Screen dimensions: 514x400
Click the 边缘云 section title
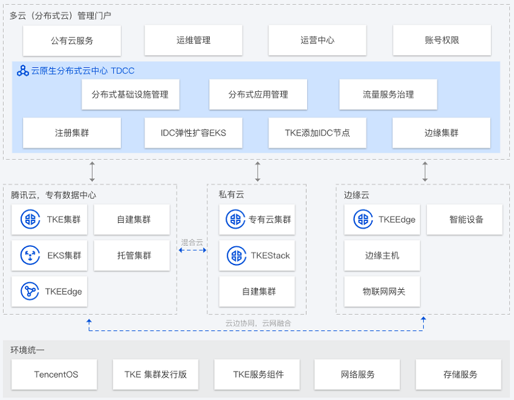pyautogui.click(x=356, y=195)
